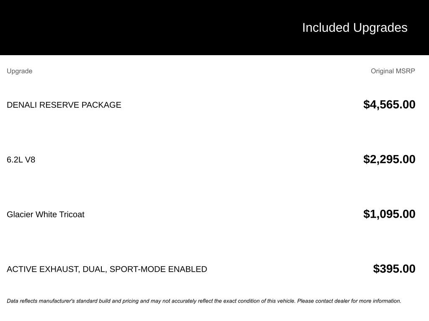Click the word DUAL in exhaust row
Image resolution: width=429 pixels, height=321 pixels.
(x=94, y=269)
